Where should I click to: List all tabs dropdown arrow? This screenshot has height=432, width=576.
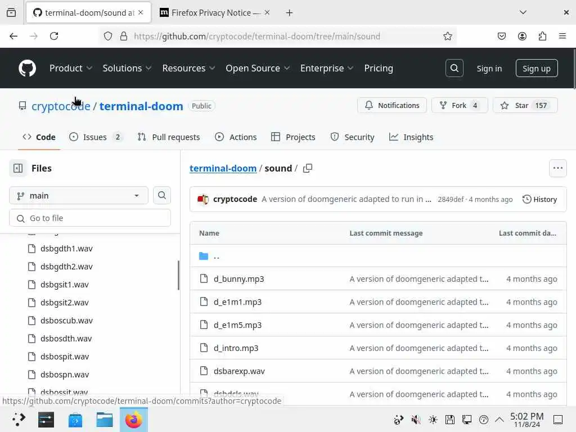(x=523, y=12)
